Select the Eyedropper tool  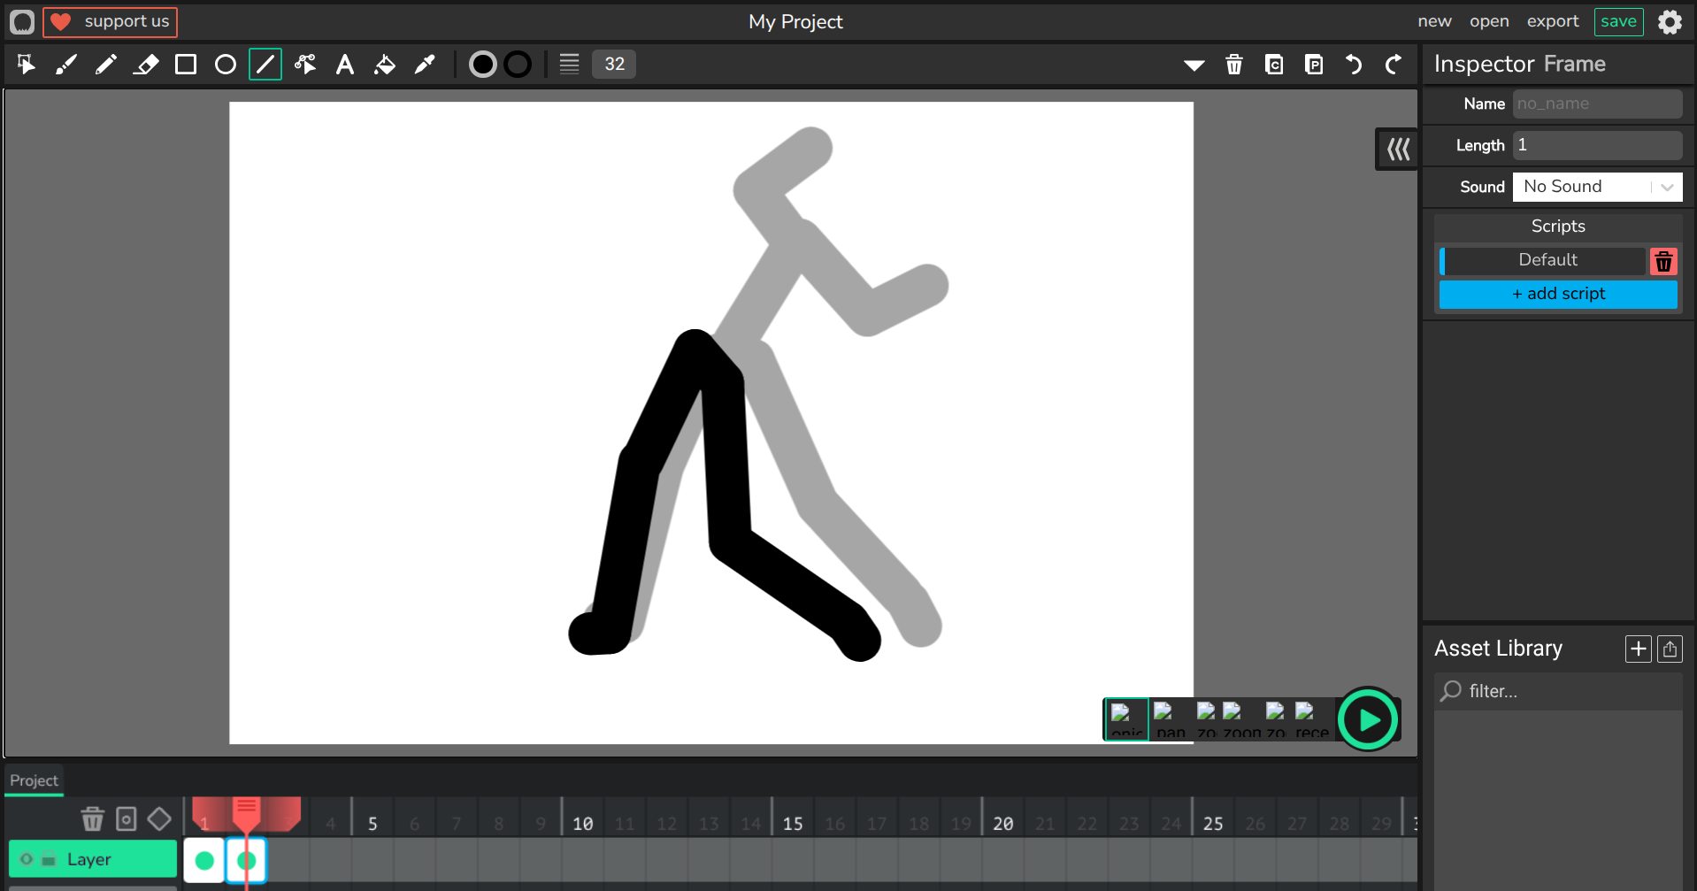425,65
